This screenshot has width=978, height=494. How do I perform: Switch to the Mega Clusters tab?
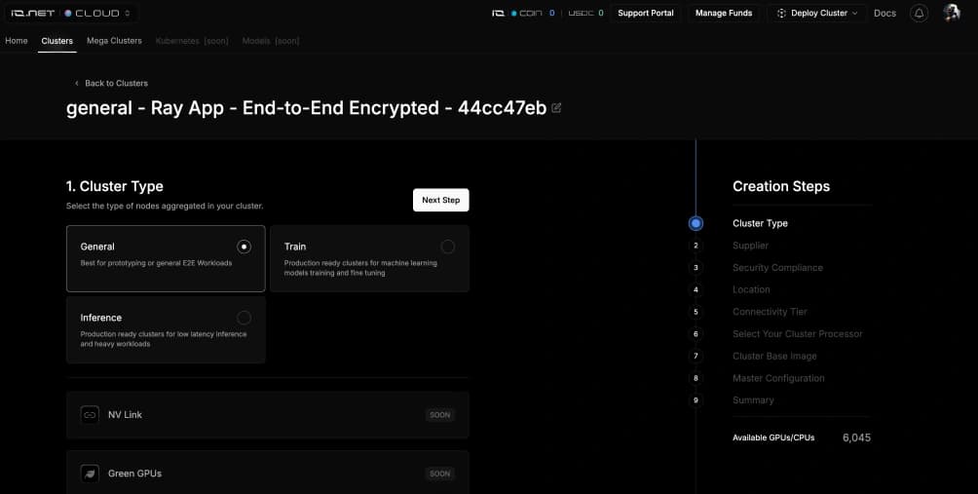114,41
